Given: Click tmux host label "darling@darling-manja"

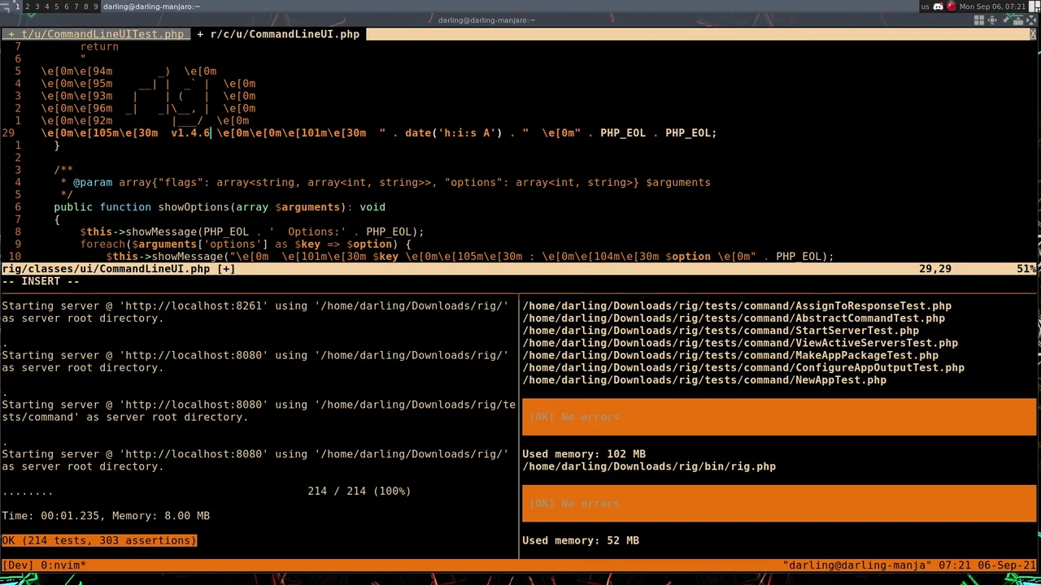Looking at the screenshot, I should pos(857,565).
